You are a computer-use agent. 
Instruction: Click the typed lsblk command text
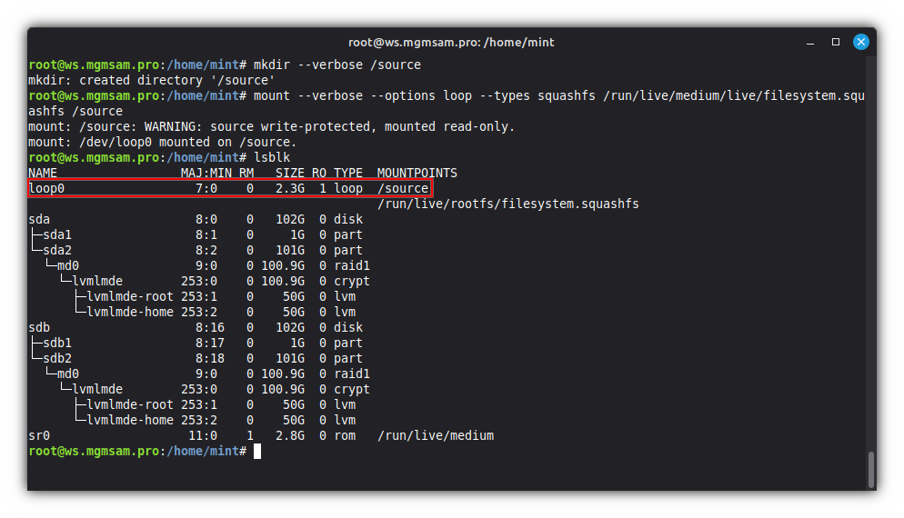[x=272, y=157]
